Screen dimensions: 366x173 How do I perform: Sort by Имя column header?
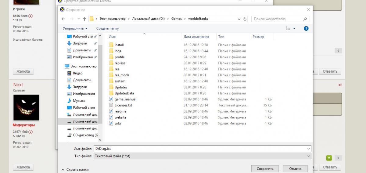(112, 37)
